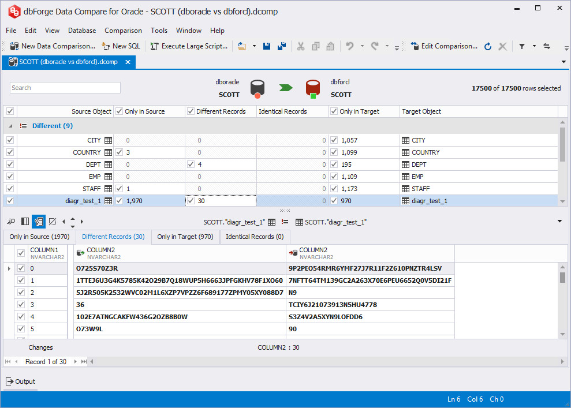Viewport: 571px width, 408px height.
Task: Click the Paste icon in toolbar
Action: [x=330, y=46]
